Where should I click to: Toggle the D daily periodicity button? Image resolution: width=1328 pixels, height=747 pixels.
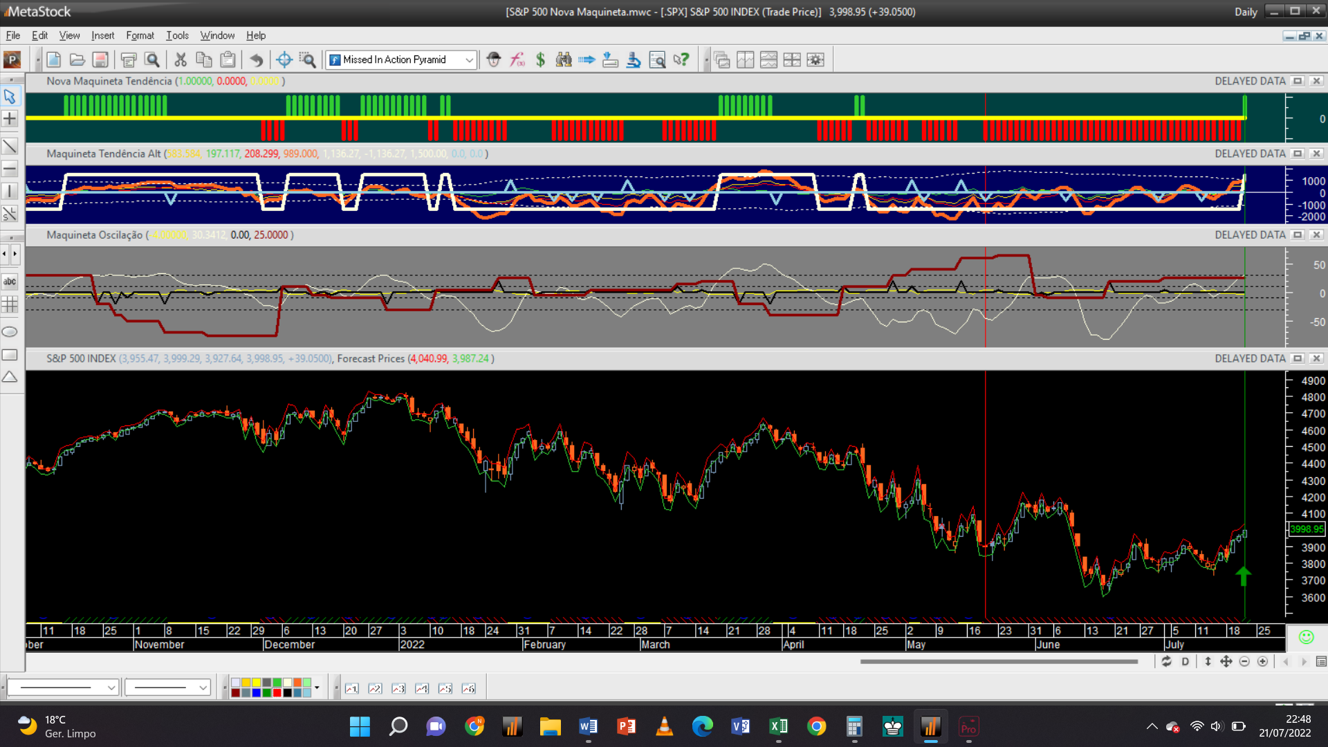(1186, 662)
